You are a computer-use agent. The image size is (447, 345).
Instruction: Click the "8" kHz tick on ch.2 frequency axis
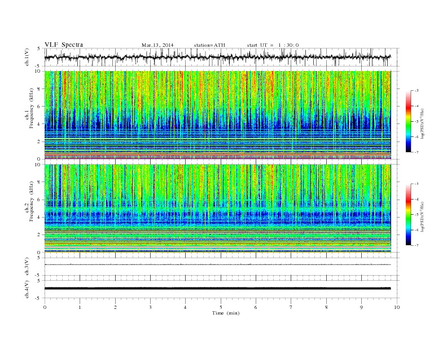pyautogui.click(x=39, y=182)
